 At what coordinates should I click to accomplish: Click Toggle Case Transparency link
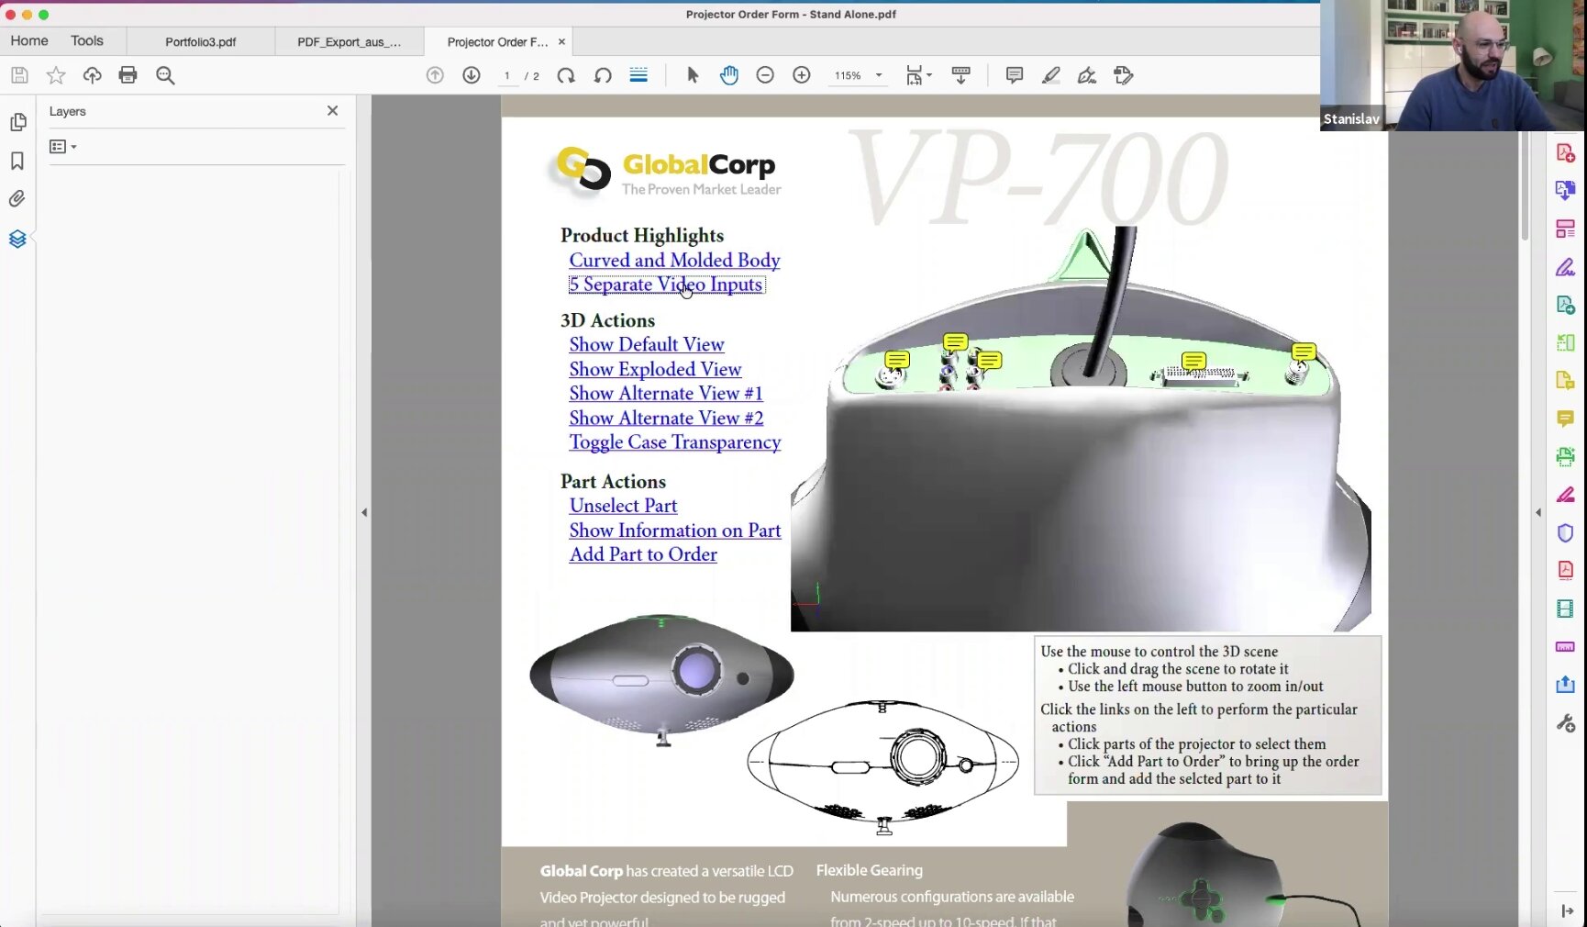click(675, 442)
